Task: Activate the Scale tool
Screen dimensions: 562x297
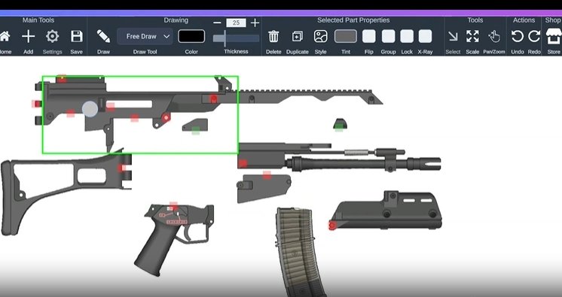Action: coord(472,37)
